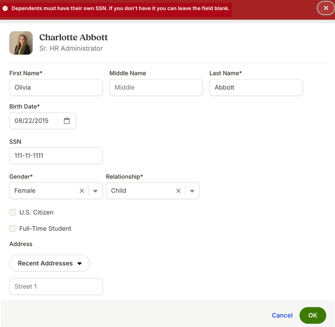Viewport: 335px width, 327px height.
Task: Click the Birth Date text 08/22/2015
Action: (31, 121)
